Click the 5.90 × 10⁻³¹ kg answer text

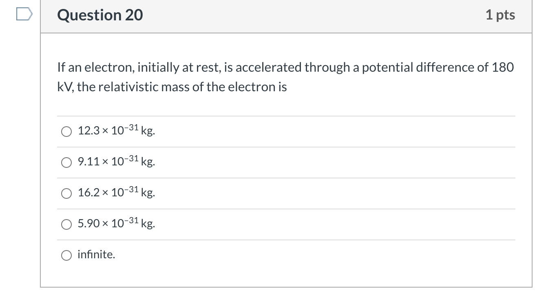tap(116, 223)
